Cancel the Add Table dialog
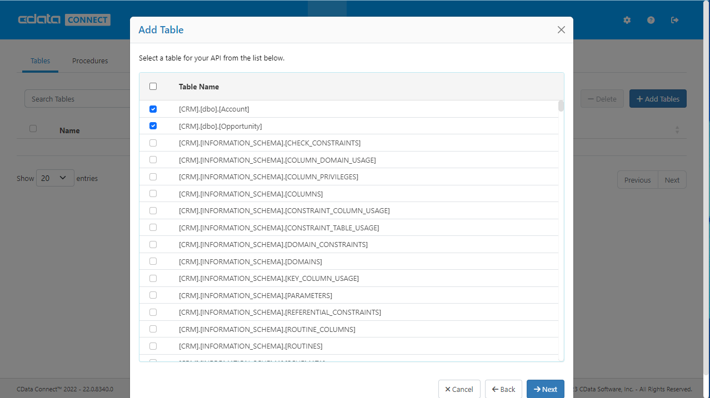 (459, 389)
